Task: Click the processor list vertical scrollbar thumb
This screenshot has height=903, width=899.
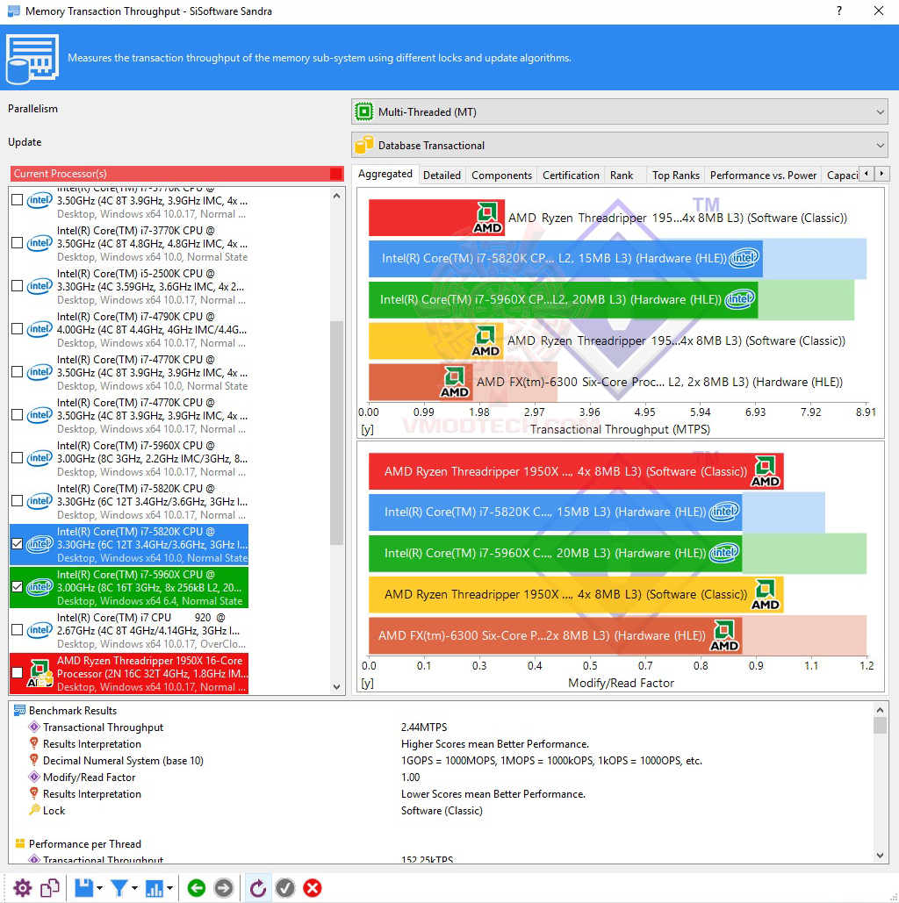Action: pos(337,433)
